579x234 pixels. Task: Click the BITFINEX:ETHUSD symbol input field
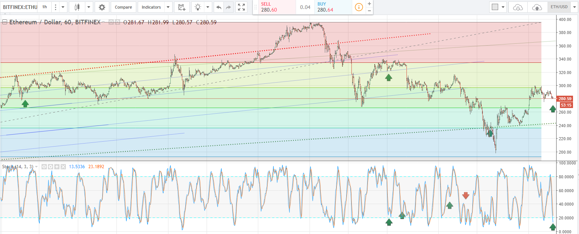tap(19, 7)
